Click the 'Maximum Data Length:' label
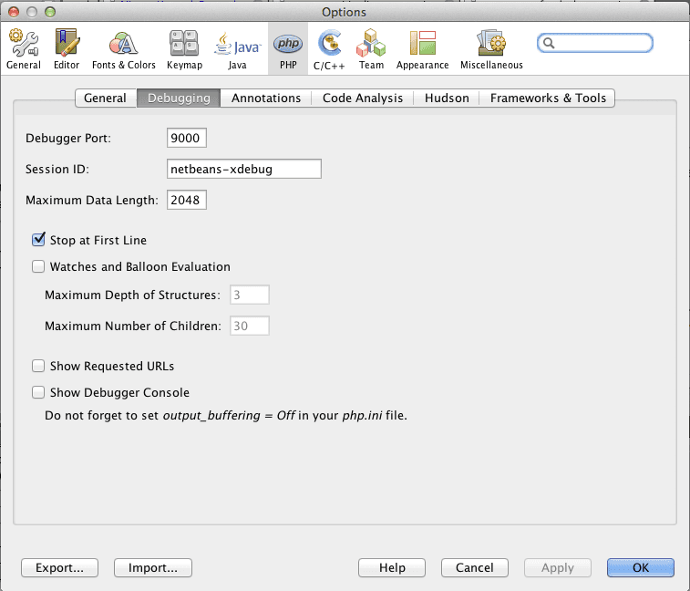690x591 pixels. pos(92,201)
